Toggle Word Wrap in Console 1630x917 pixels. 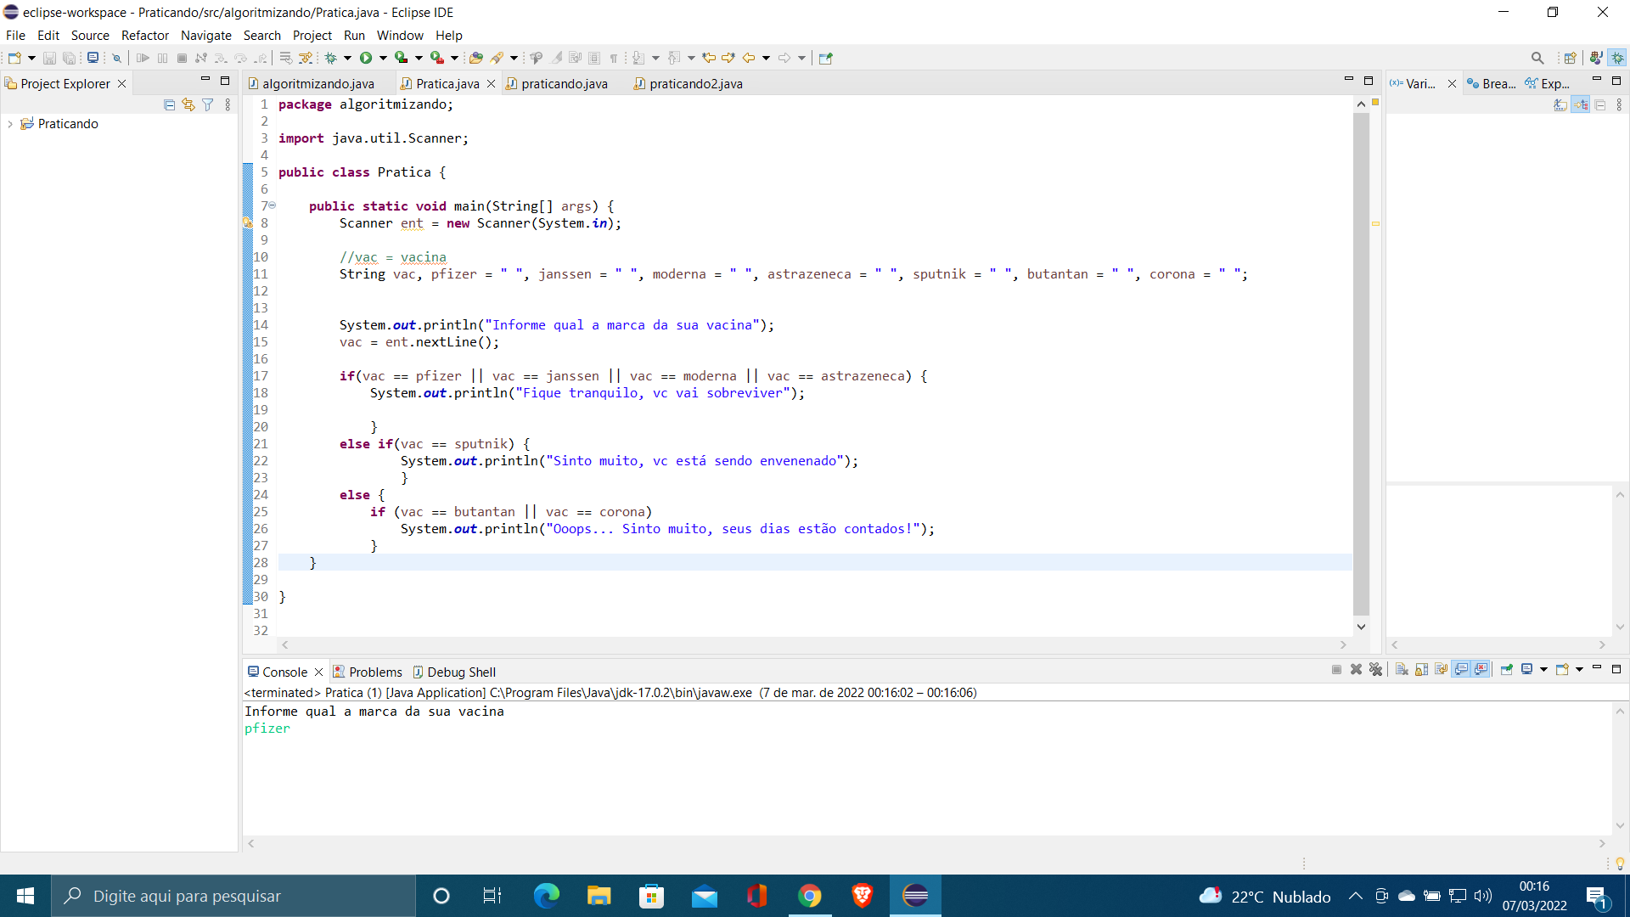pos(1442,669)
